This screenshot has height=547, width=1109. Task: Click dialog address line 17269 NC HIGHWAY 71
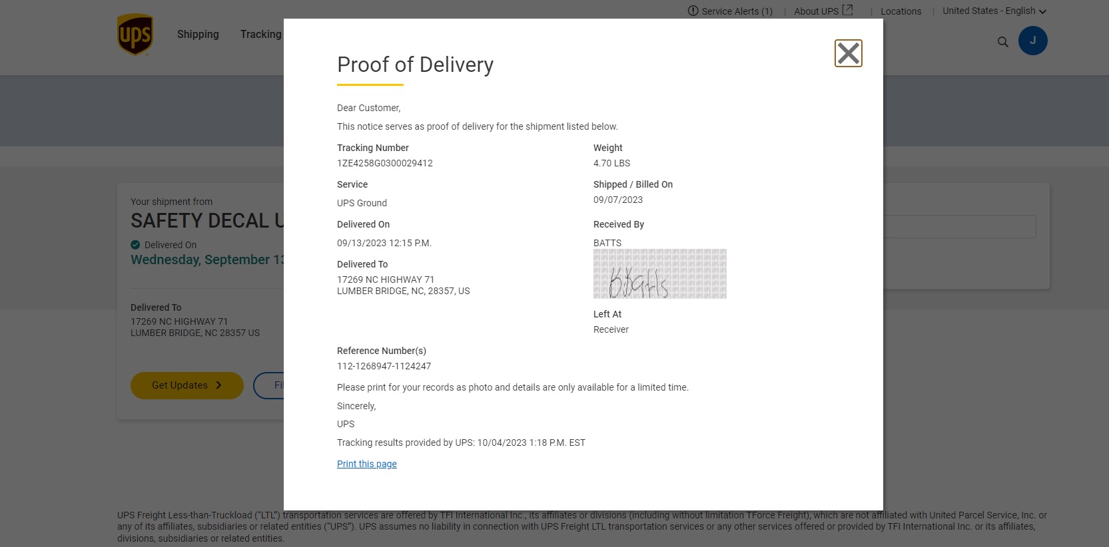point(386,279)
